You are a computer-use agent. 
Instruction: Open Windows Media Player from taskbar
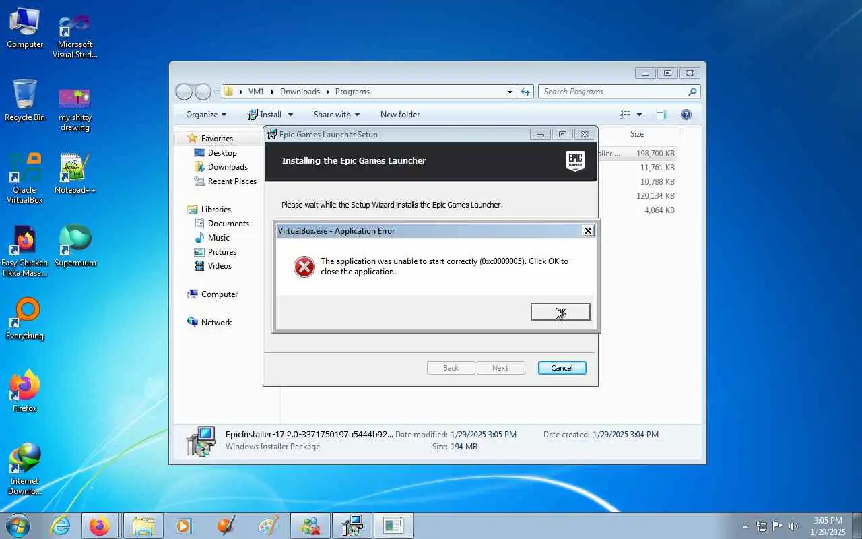pos(183,526)
